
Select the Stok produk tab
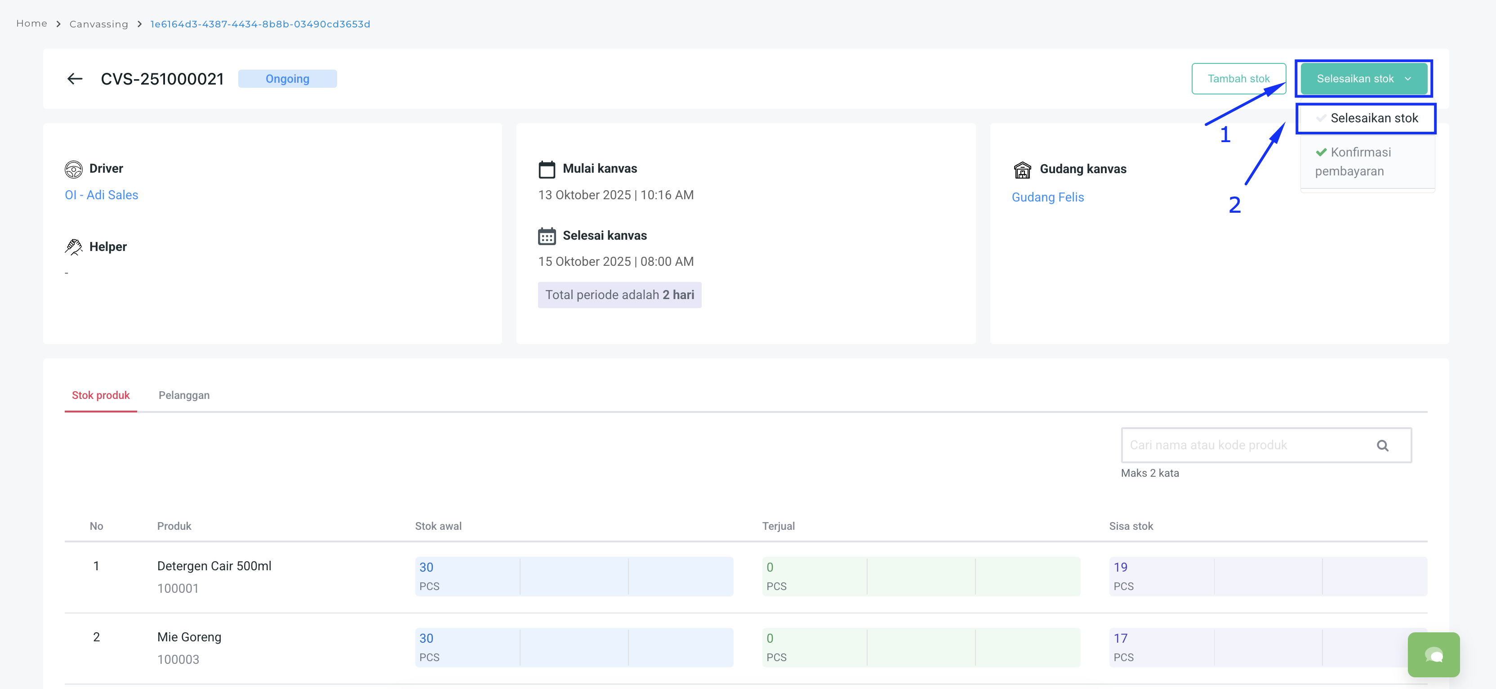(x=101, y=395)
